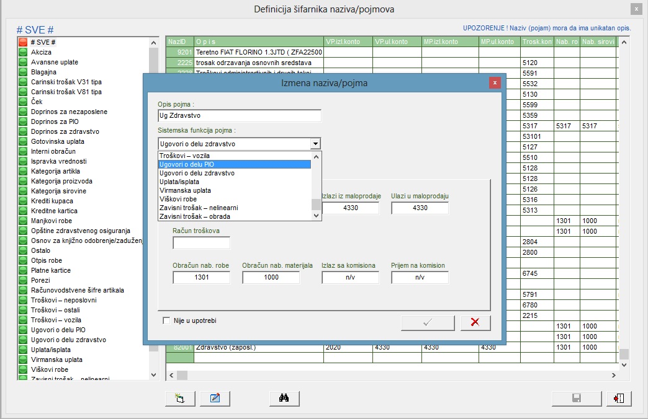Click the 'Opis pojma' text field
648x419 pixels.
tap(240, 116)
